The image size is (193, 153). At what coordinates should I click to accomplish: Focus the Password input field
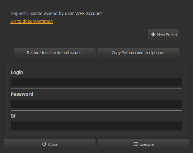pos(96,104)
